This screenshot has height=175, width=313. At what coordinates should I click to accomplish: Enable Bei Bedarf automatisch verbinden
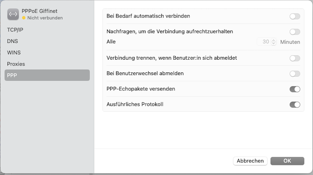tap(295, 16)
